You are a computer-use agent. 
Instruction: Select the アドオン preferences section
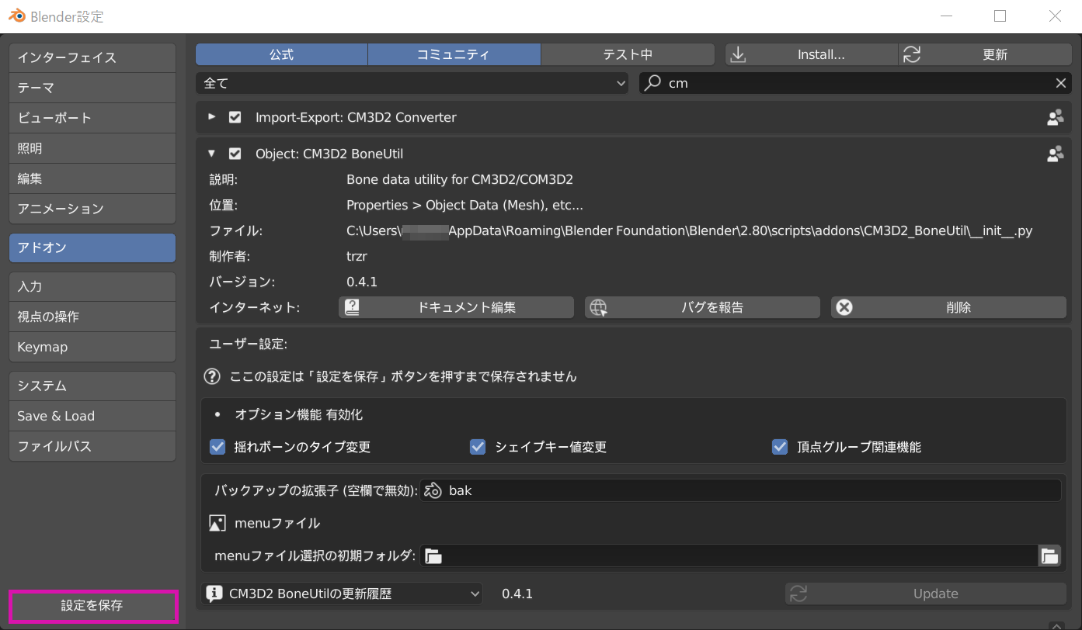click(x=92, y=247)
